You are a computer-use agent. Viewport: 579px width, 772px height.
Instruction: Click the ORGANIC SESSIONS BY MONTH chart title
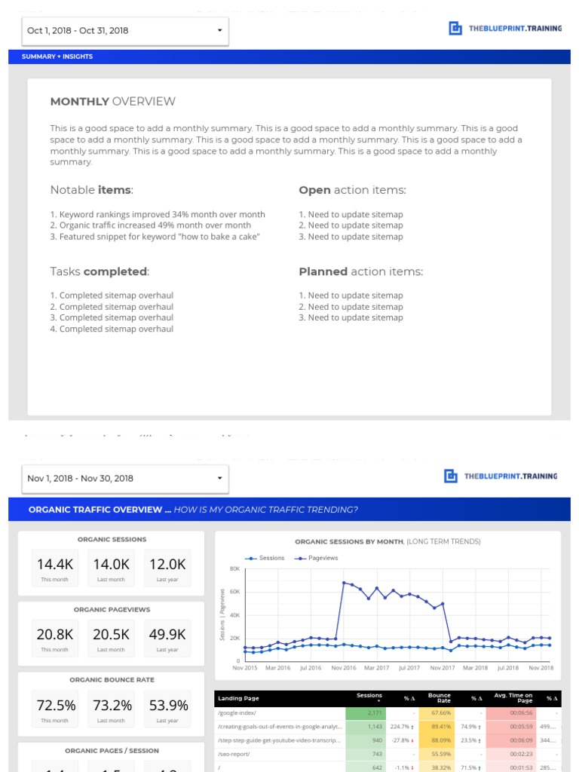(388, 541)
